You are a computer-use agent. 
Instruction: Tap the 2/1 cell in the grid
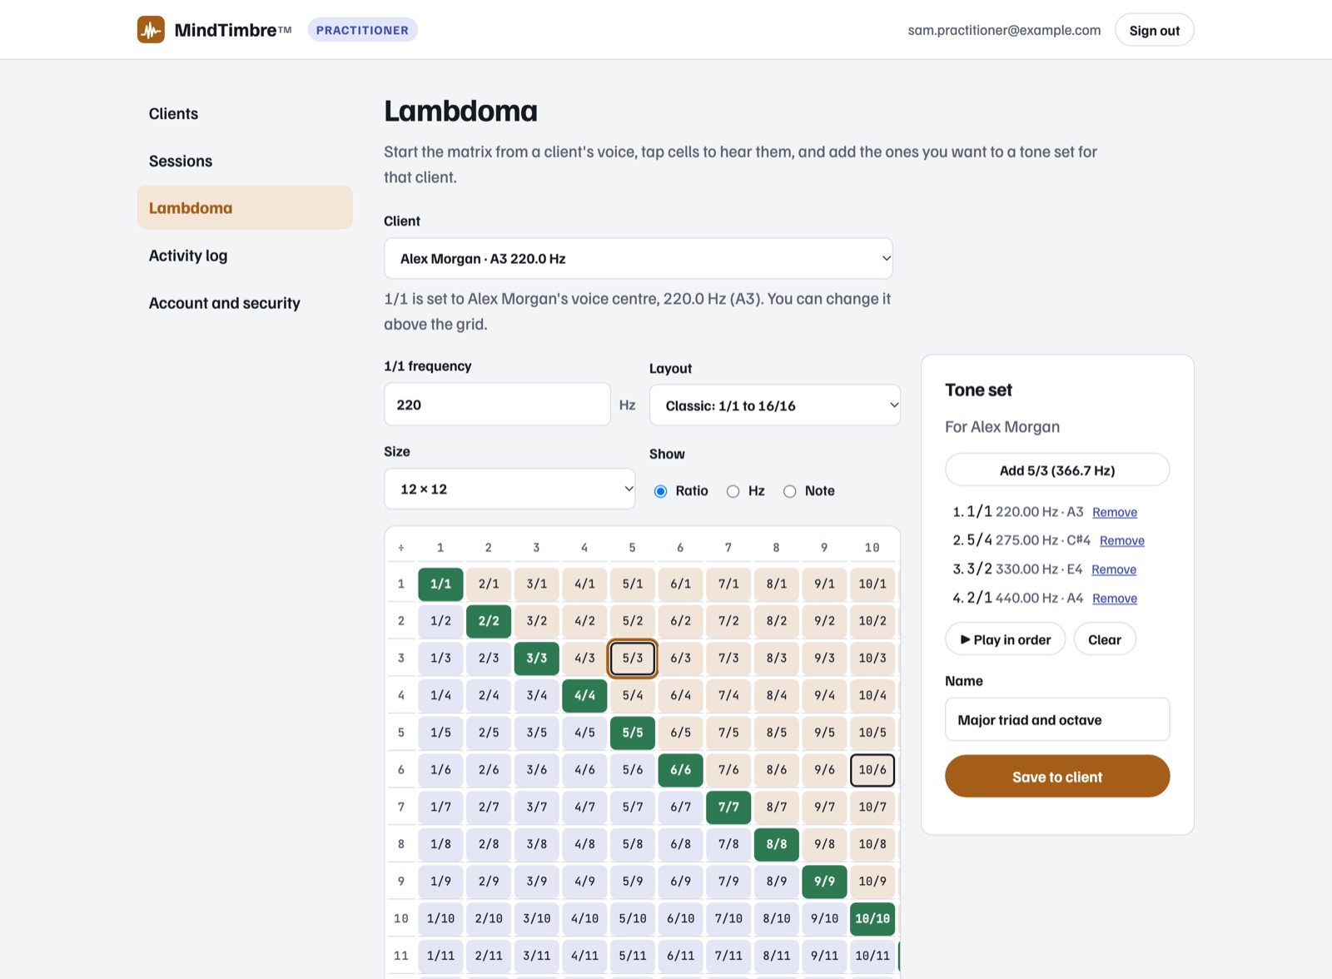point(489,584)
